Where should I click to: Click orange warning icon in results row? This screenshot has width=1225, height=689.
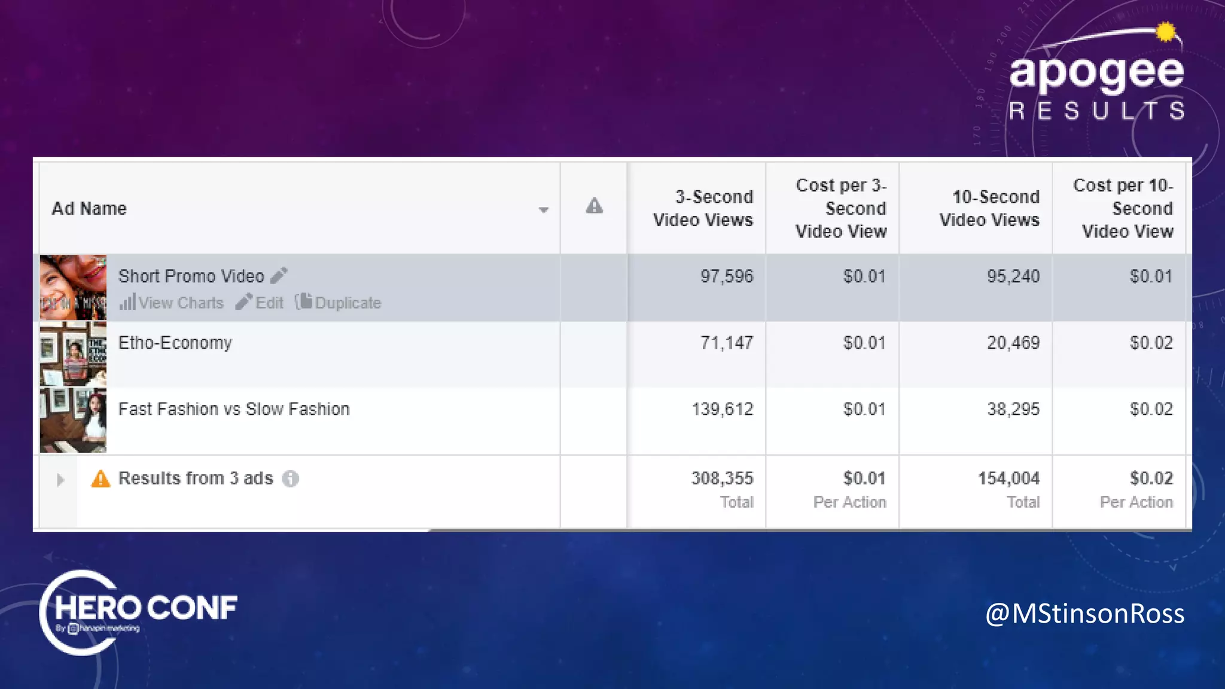pos(100,478)
